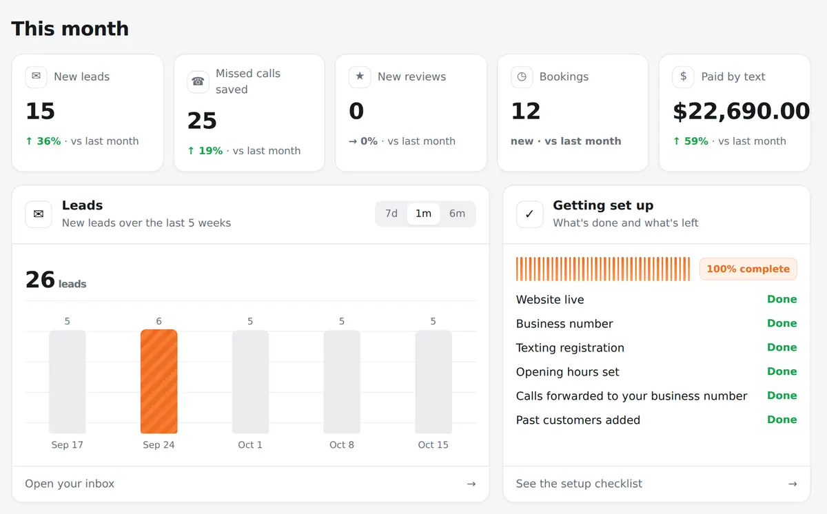Click the dollar icon on Paid by text card
The width and height of the screenshot is (827, 514).
(x=683, y=76)
